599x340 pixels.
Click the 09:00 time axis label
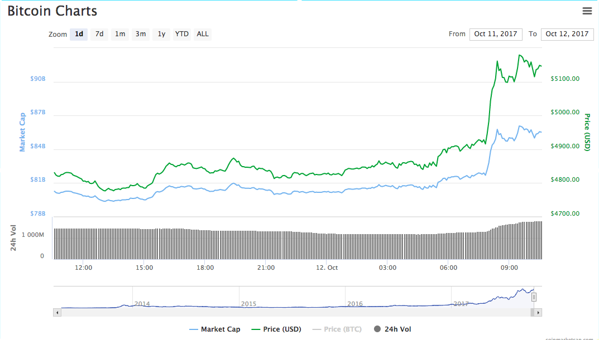coord(509,268)
